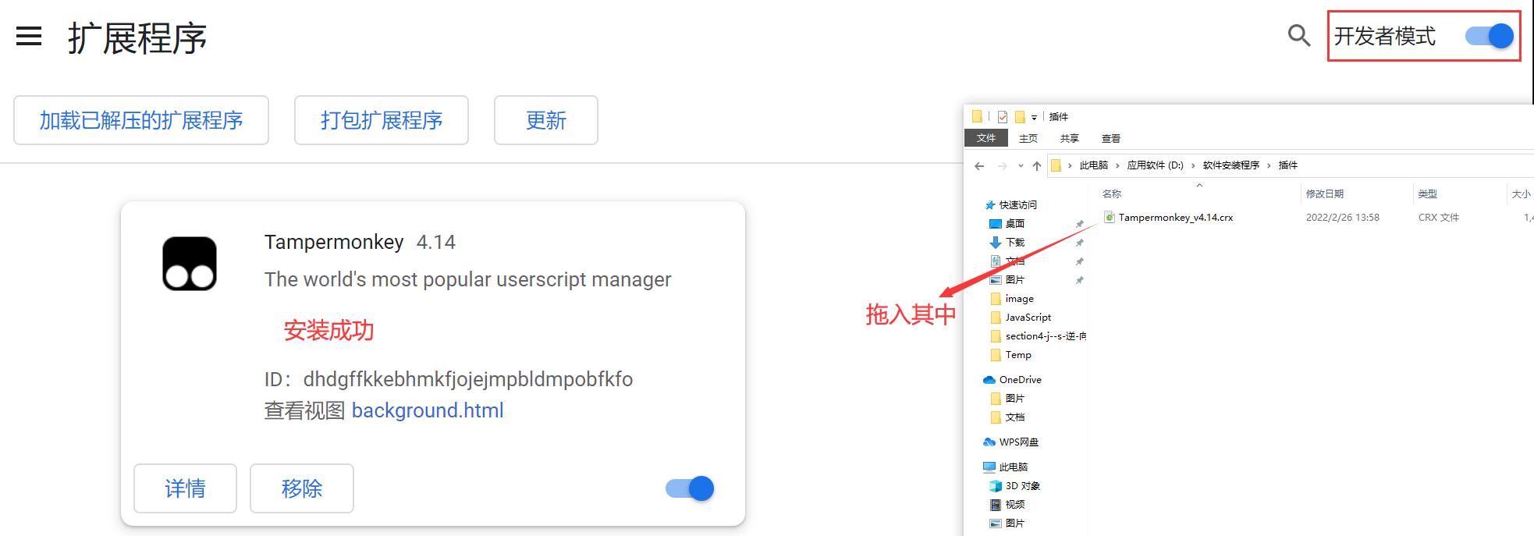Click the Tampermonkey extension logo
This screenshot has height=536, width=1534.
tap(190, 264)
